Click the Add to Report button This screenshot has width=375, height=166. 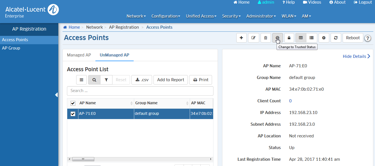click(170, 80)
